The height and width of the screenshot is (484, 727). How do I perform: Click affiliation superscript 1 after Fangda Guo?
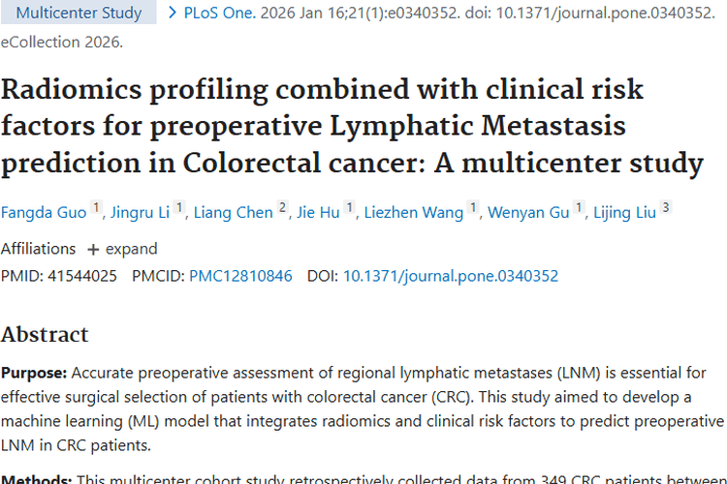[x=96, y=208]
